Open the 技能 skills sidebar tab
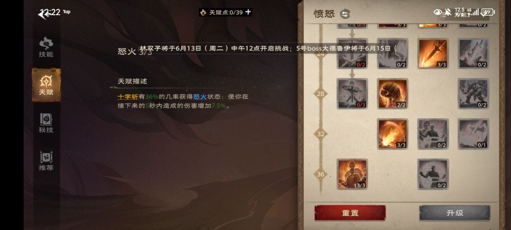This screenshot has height=230, width=511. (46, 47)
